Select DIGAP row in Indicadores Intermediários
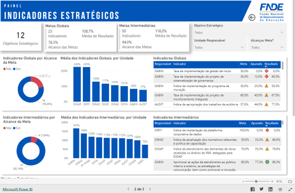 [217, 153]
